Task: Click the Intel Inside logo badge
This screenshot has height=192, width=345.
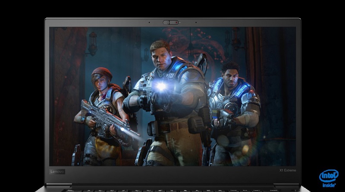Action: (329, 178)
